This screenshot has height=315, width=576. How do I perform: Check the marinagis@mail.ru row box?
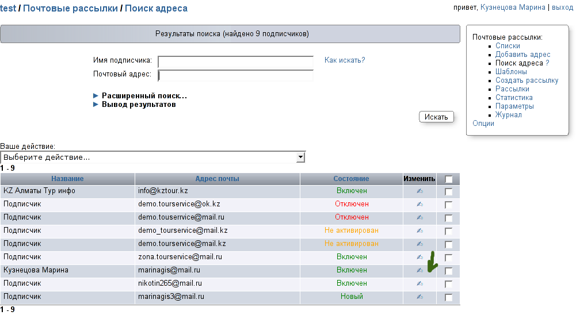(x=448, y=271)
